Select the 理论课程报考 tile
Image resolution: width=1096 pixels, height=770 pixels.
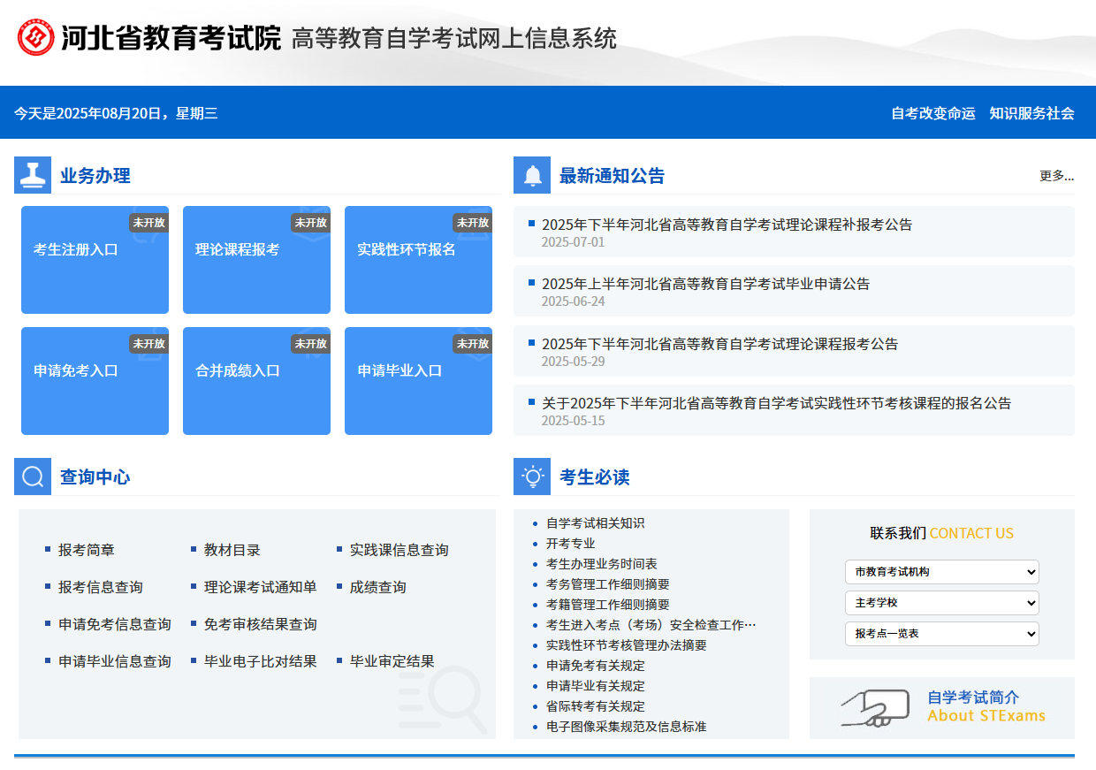pos(256,260)
